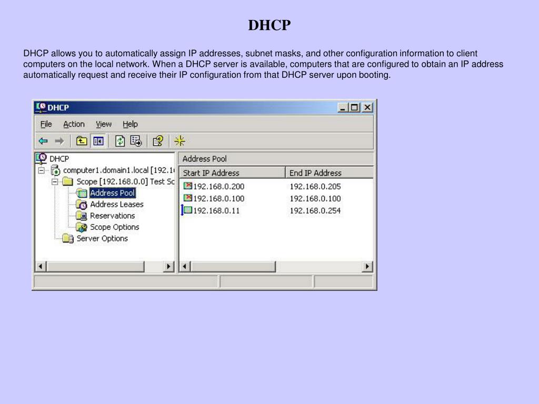Toggle the Show/Hide console tree icon
Image resolution: width=539 pixels, height=404 pixels.
[98, 141]
